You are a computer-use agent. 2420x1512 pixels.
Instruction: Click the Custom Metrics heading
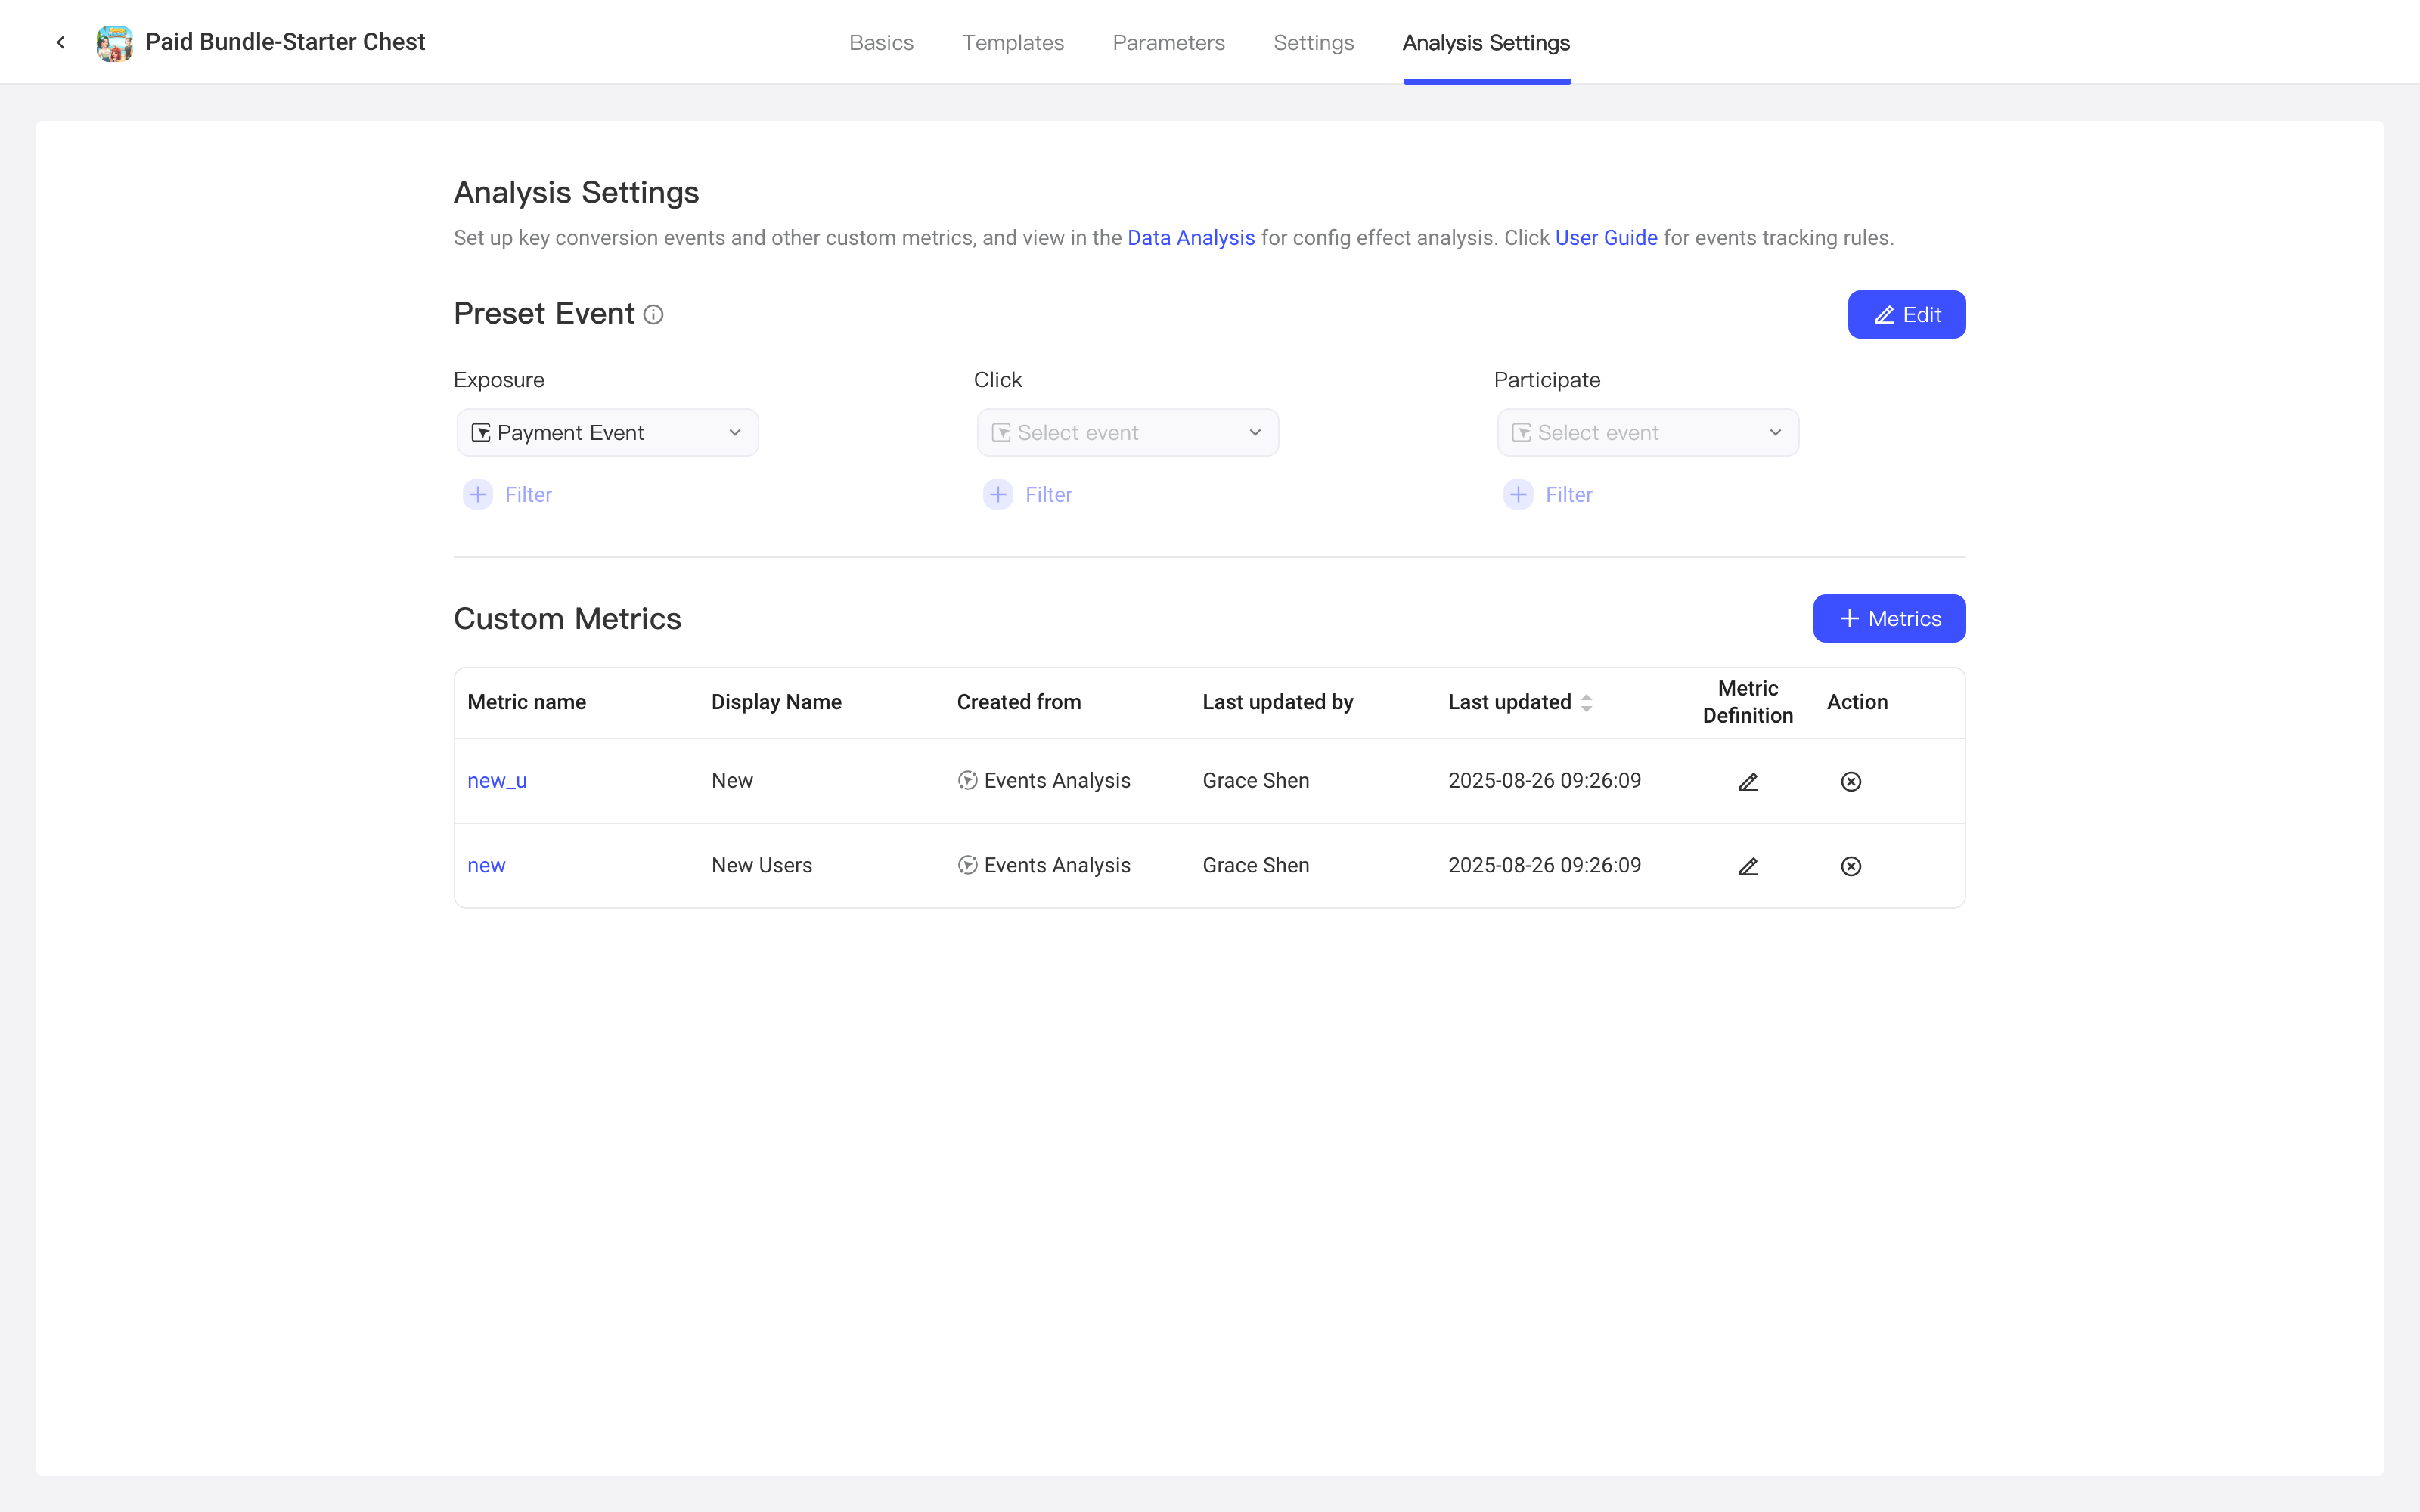coord(567,619)
